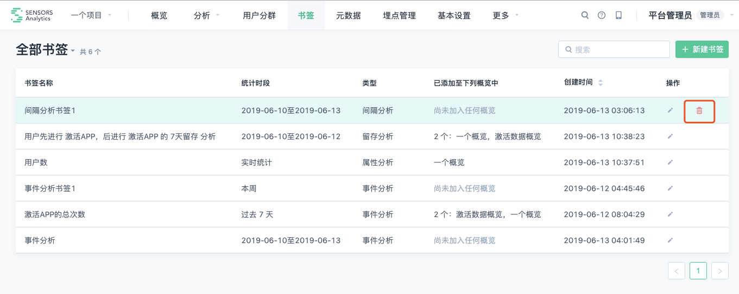The image size is (739, 294).
Task: Click the 新建书签 button
Action: pyautogui.click(x=702, y=49)
